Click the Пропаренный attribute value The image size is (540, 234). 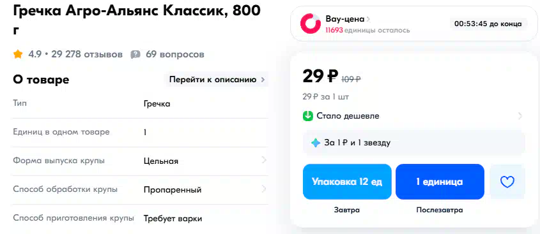(173, 190)
